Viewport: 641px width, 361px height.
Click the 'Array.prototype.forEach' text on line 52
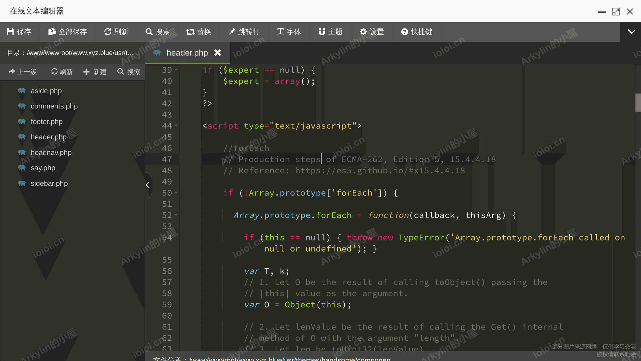(x=293, y=215)
